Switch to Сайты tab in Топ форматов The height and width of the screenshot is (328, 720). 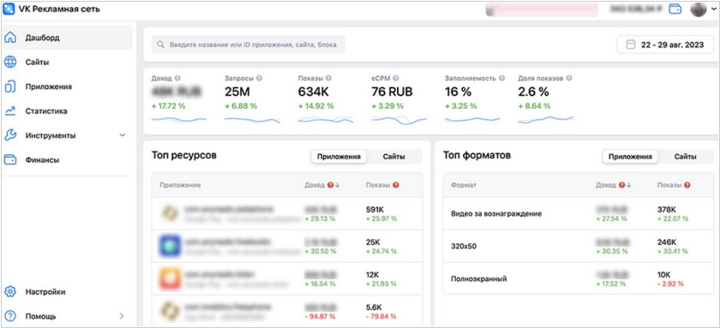[685, 157]
